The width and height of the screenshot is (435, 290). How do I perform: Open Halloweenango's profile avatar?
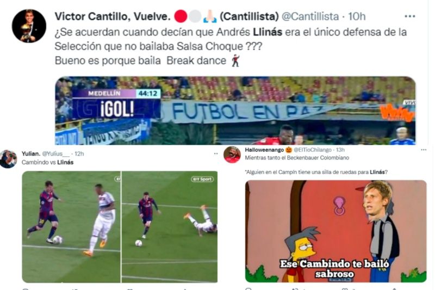(x=232, y=155)
